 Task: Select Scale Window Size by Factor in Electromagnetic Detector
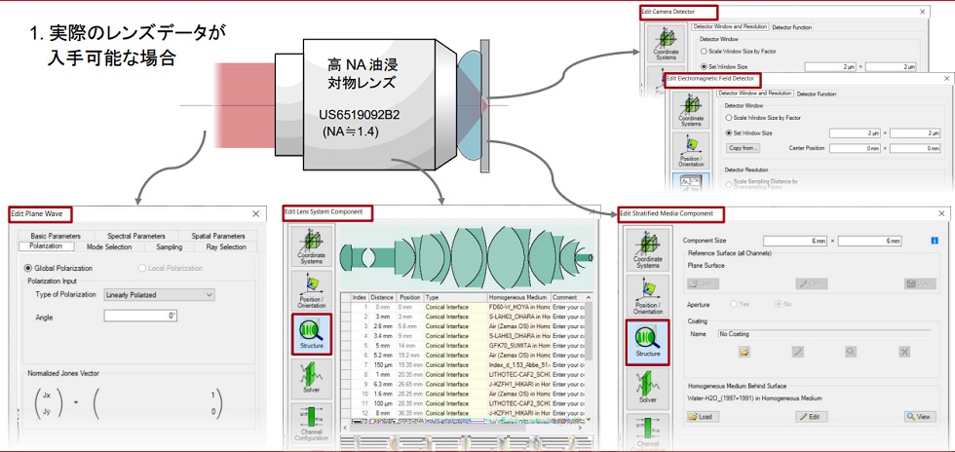pyautogui.click(x=729, y=118)
